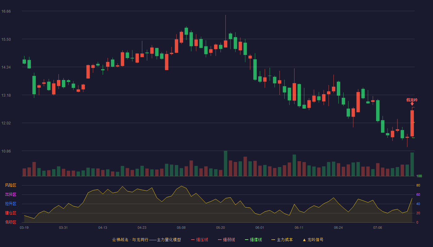
Task: Click the last red candlestick under 假龙吟
Action: (x=412, y=123)
